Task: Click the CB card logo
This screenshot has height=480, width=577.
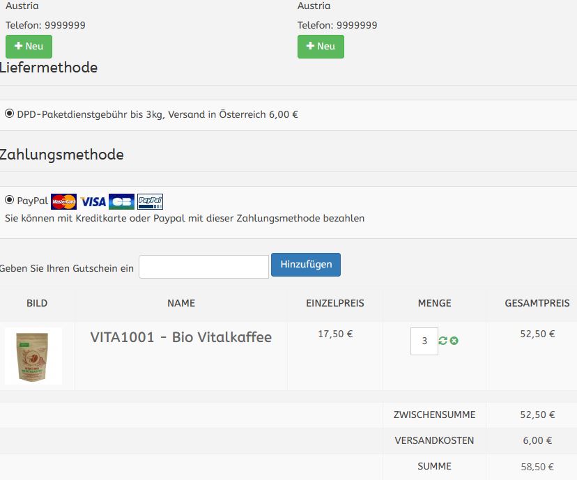Action: 121,201
